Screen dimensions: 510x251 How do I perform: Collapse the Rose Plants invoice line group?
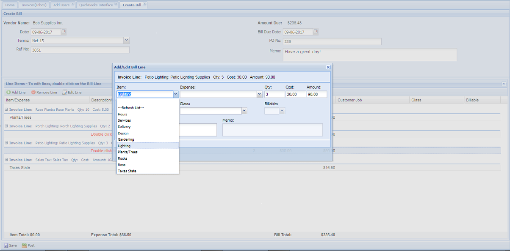[x=6, y=109]
